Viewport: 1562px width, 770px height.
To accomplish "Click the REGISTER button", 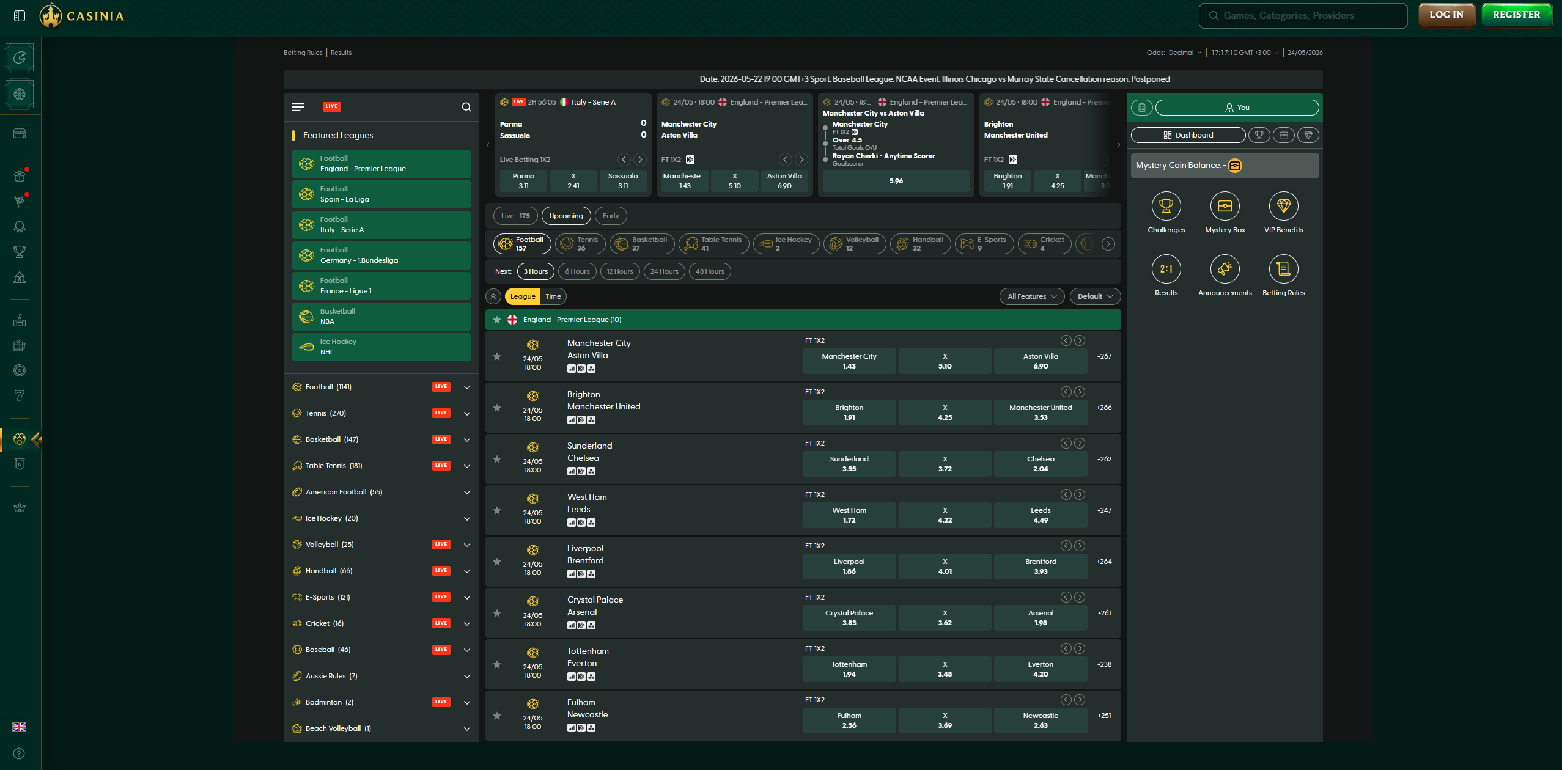I will pyautogui.click(x=1516, y=15).
